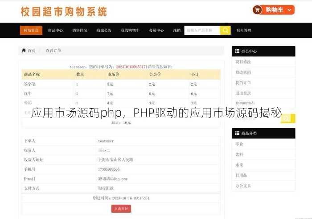Open the 零食 category
This screenshot has width=312, height=219.
click(239, 144)
